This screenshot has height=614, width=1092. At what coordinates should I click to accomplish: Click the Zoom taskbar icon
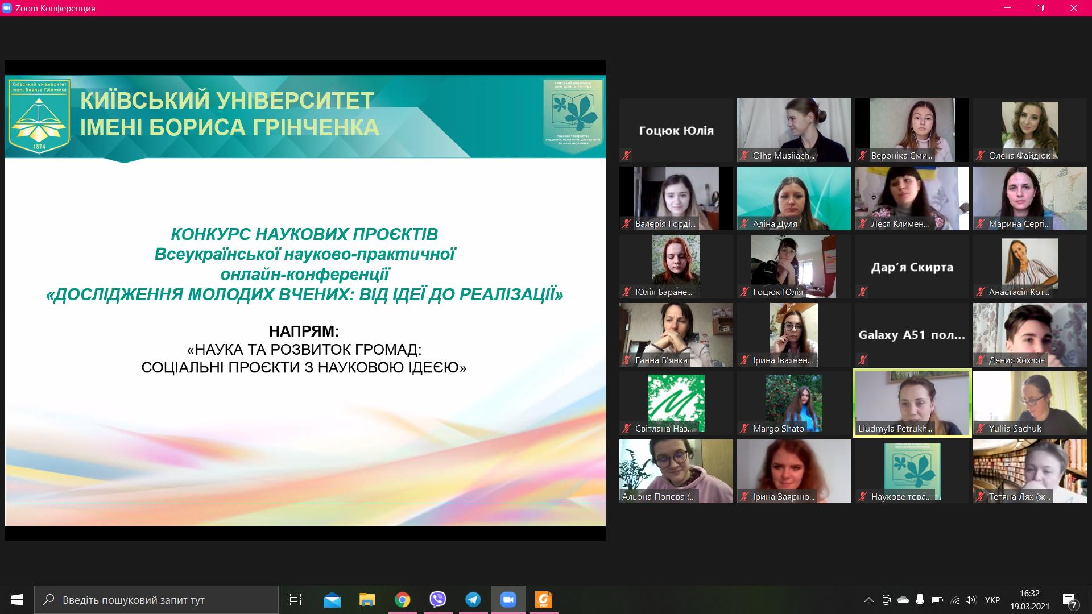click(x=508, y=600)
